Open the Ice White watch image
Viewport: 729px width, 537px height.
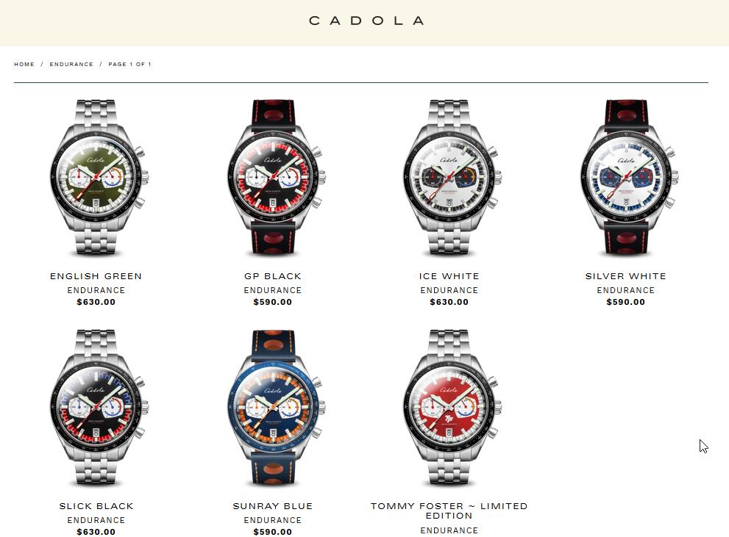(452, 178)
